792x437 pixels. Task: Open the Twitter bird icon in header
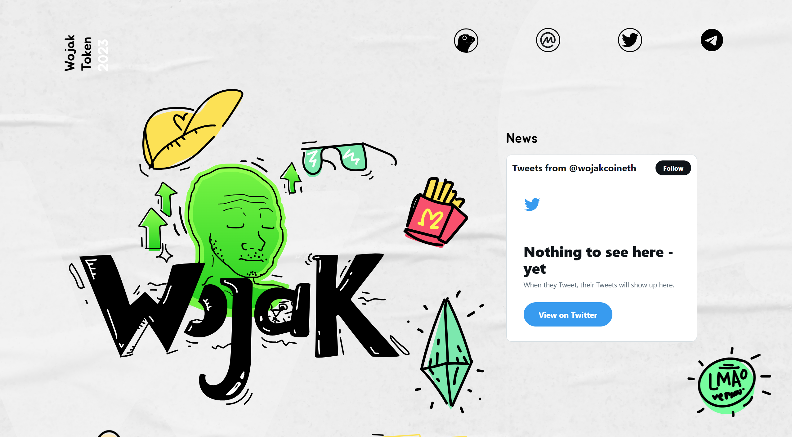point(630,40)
